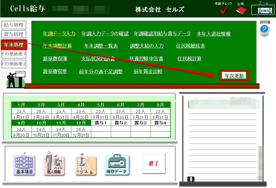Open 個人情報 people icon
This screenshot has width=276, height=188.
point(54,164)
